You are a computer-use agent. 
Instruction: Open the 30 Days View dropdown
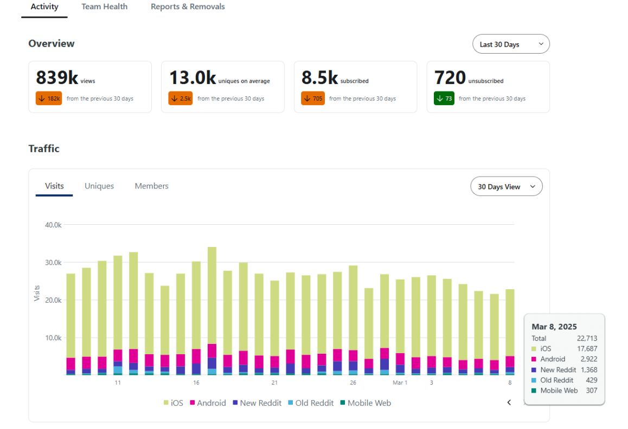click(x=506, y=186)
